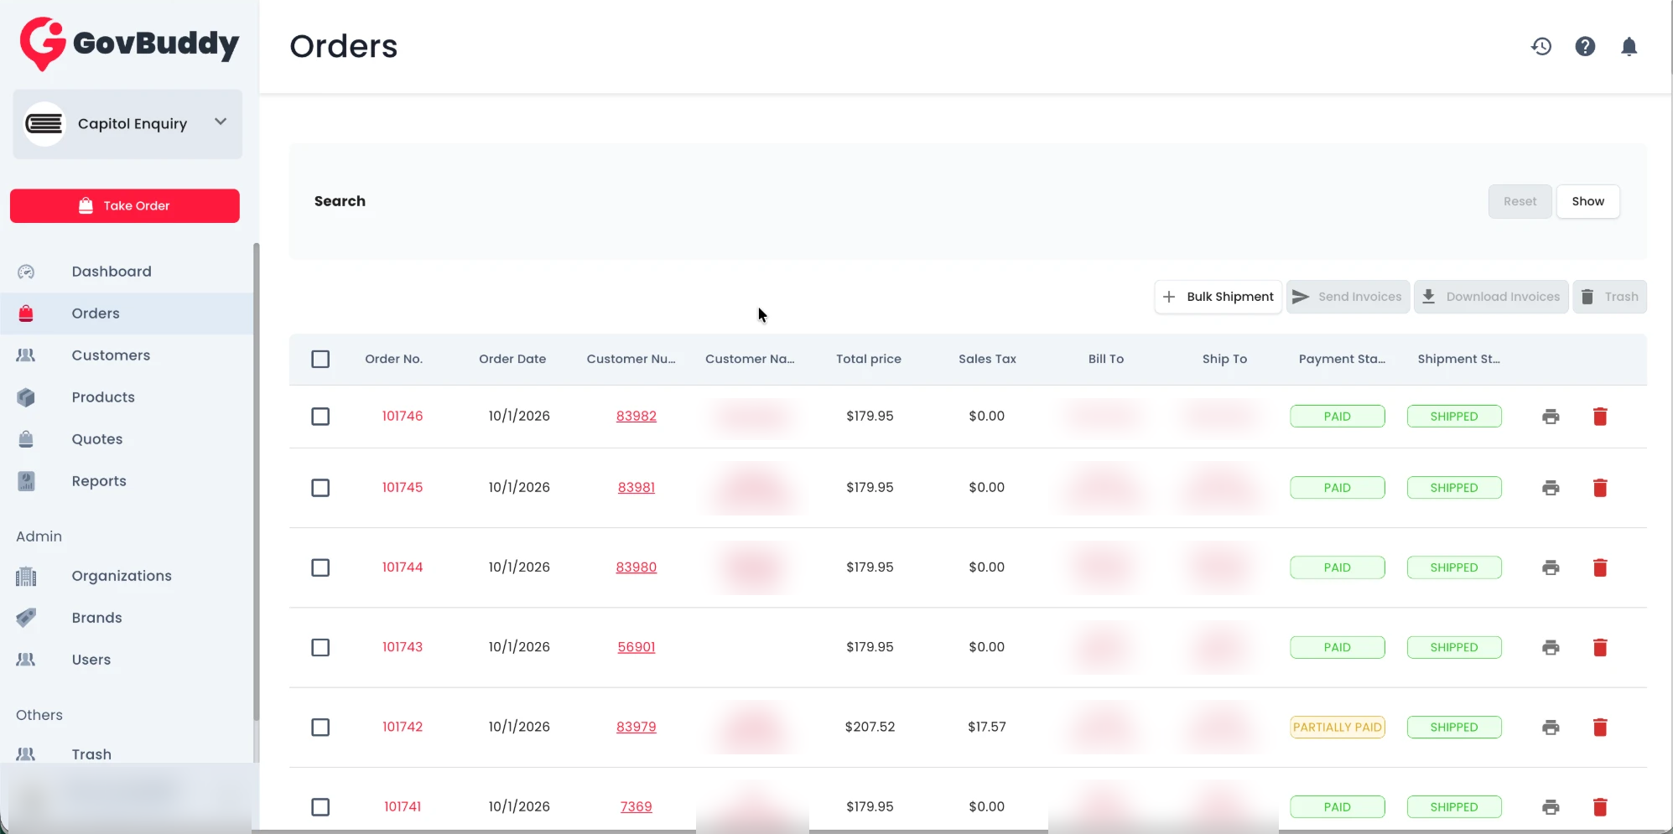The image size is (1673, 834).
Task: Open the notifications bell
Action: [1629, 46]
